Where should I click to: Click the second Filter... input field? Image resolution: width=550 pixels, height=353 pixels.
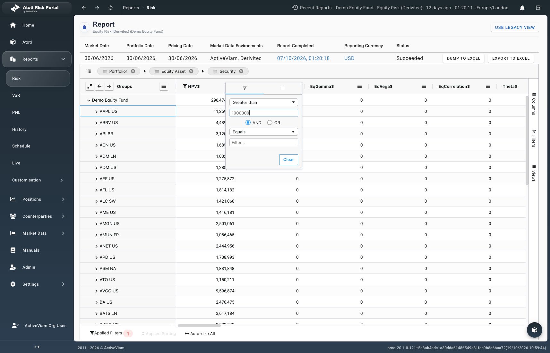pyautogui.click(x=264, y=142)
